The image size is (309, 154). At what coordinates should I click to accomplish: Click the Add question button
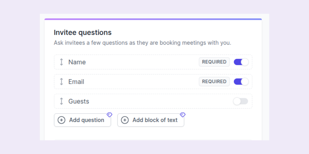(82, 120)
